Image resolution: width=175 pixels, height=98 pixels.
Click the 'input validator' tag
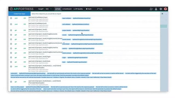67,18
